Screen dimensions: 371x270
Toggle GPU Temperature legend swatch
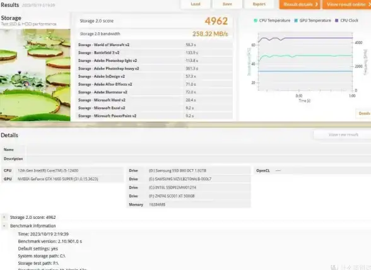(x=296, y=21)
